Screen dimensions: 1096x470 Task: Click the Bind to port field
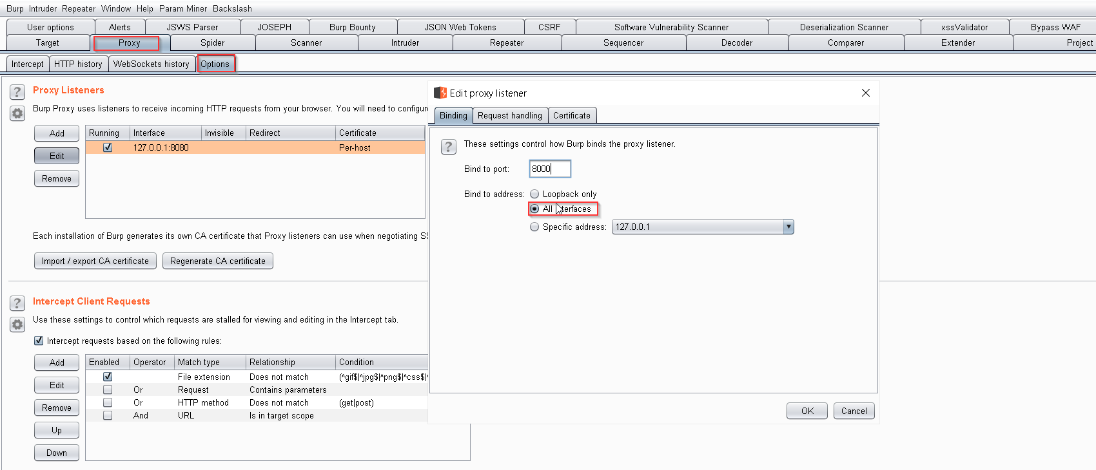(x=550, y=169)
